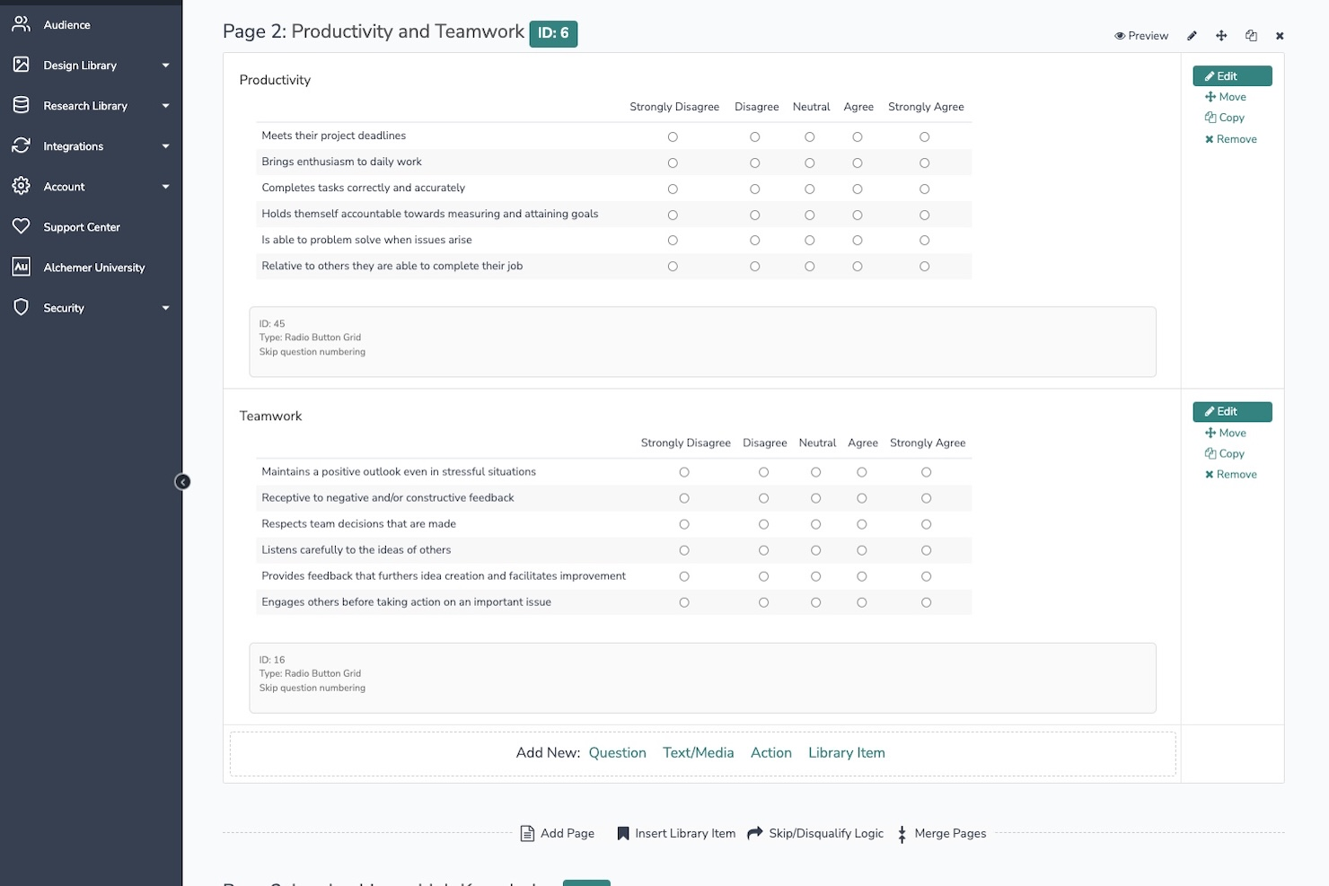Click the Insert Library Item bookmark icon
The height and width of the screenshot is (886, 1329).
tap(623, 833)
